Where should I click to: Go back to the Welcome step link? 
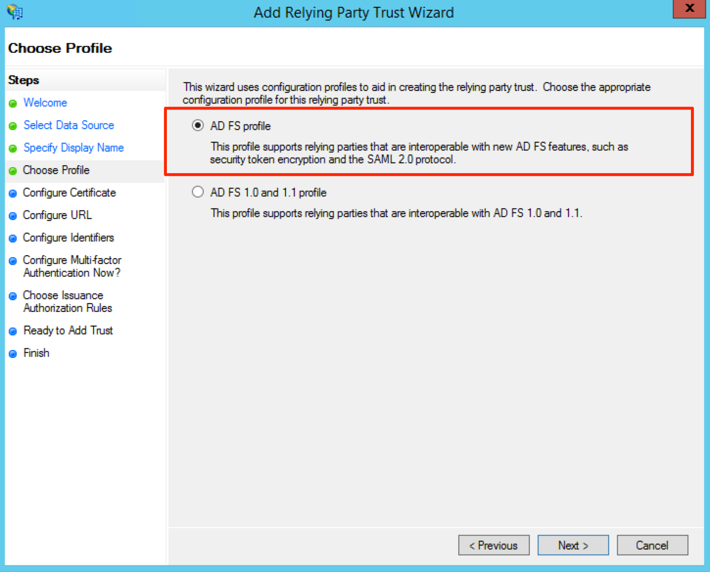click(46, 103)
